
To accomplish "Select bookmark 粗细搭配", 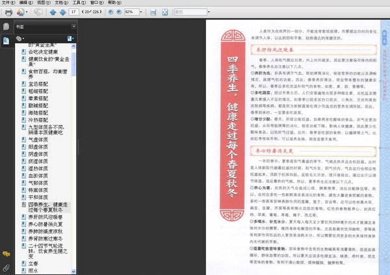I will (x=38, y=91).
